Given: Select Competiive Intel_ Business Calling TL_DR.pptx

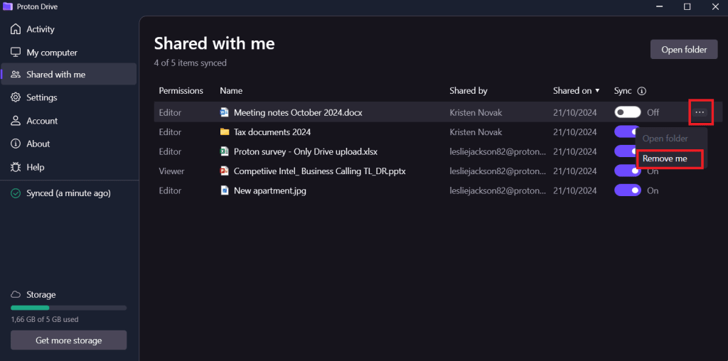Looking at the screenshot, I should pos(319,171).
